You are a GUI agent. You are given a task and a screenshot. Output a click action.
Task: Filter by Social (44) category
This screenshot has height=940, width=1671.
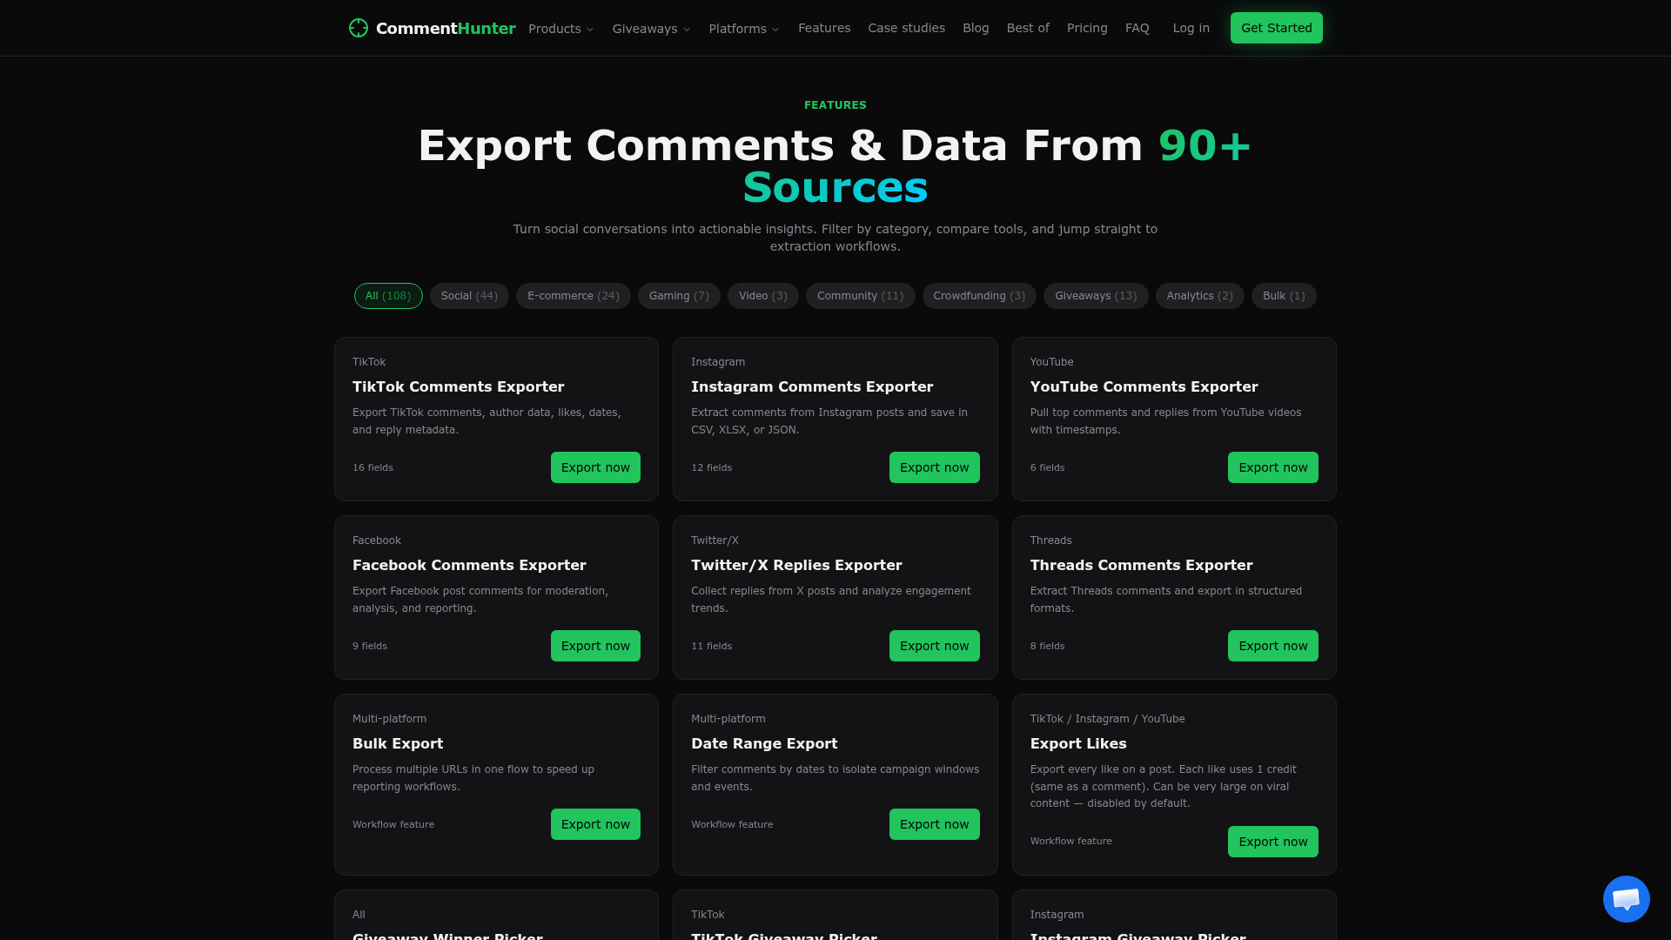pos(469,296)
